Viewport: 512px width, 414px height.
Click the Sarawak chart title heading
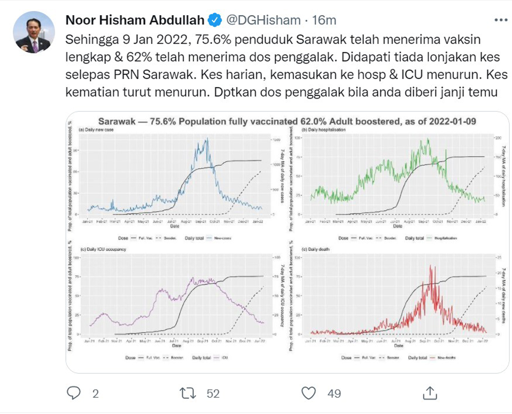[287, 121]
